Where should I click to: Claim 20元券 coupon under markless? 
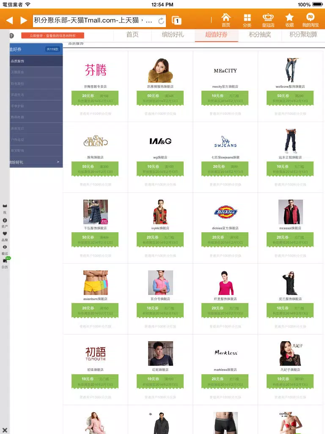pos(225,381)
